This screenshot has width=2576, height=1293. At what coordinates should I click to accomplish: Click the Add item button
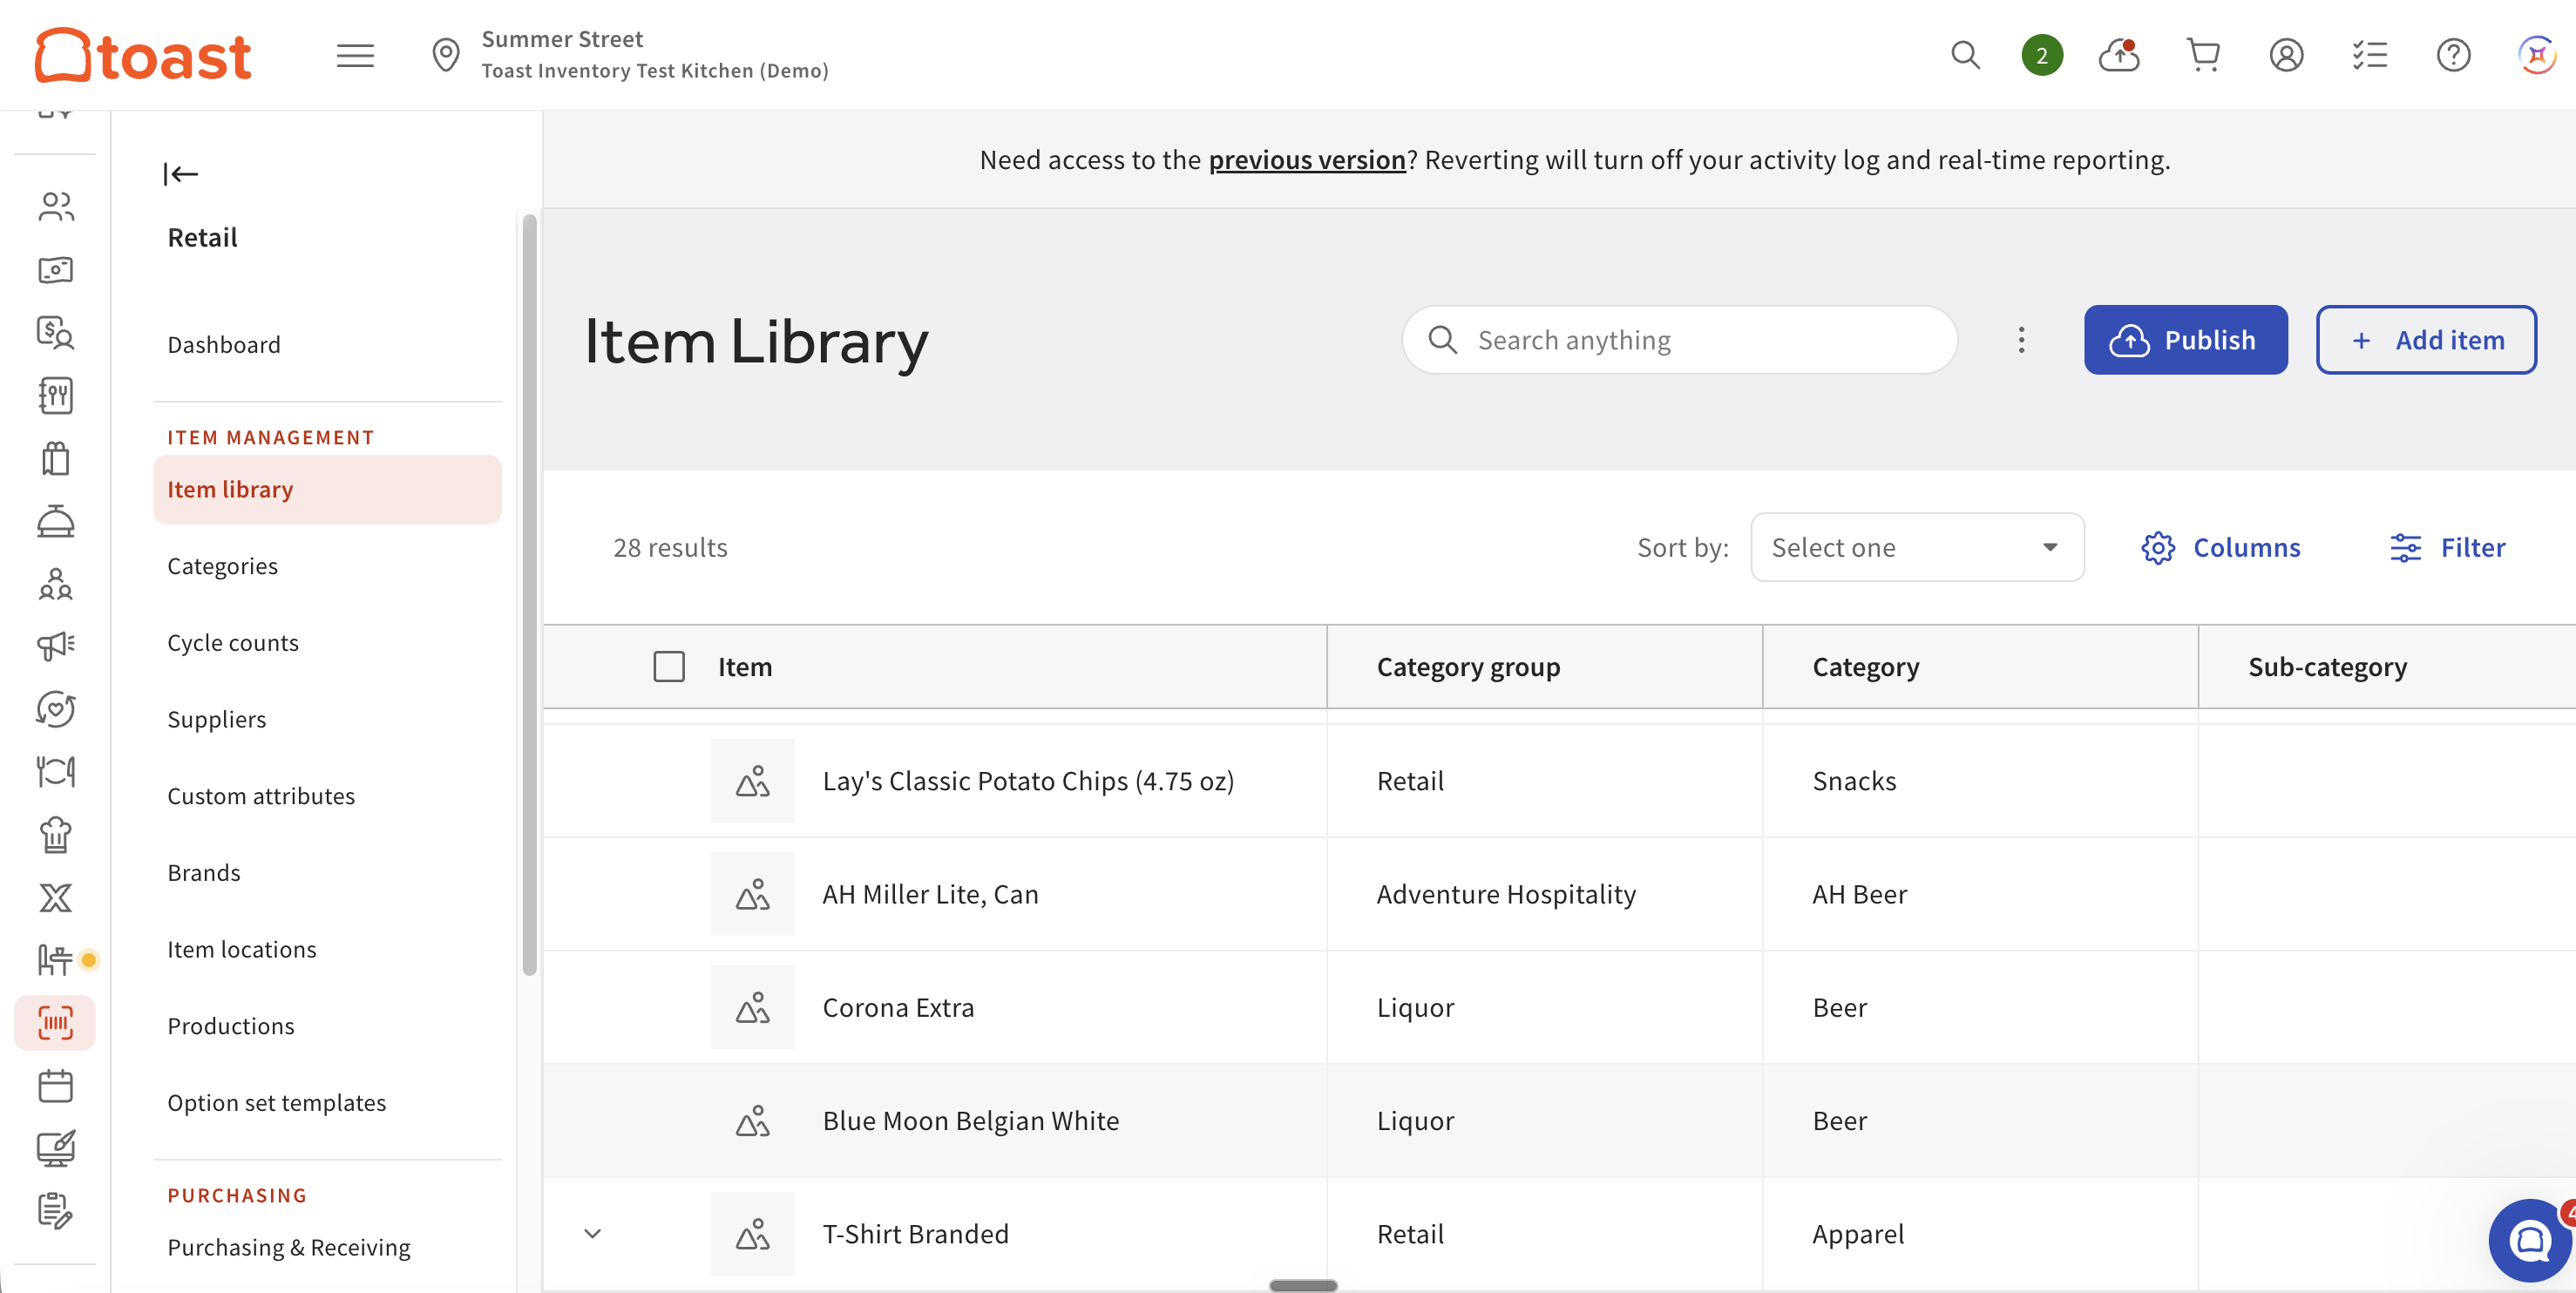(x=2426, y=340)
